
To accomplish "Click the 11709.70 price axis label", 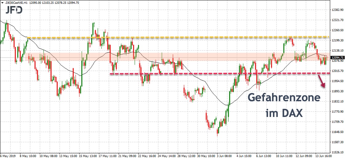I will (x=337, y=122).
